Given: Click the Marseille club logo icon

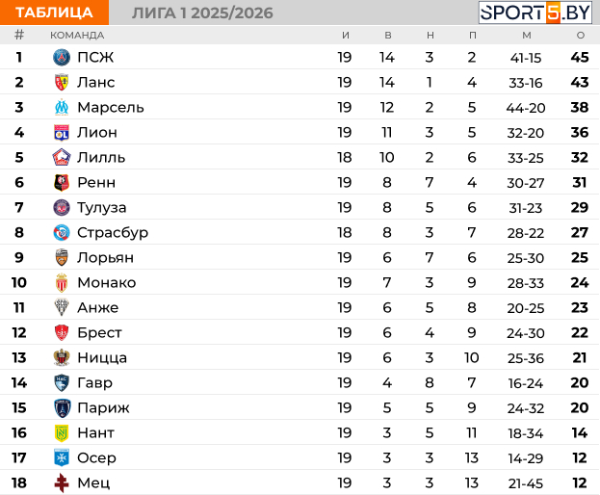Looking at the screenshot, I should coord(62,107).
